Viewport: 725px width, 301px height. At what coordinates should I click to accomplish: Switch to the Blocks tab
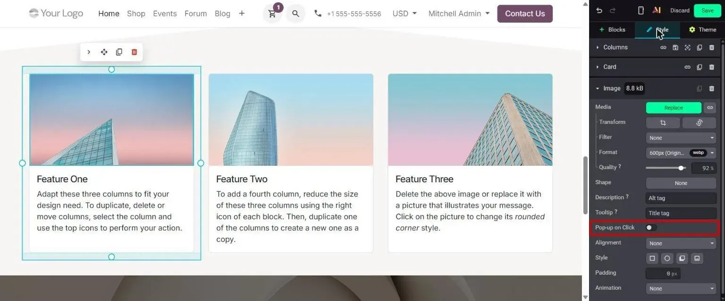[x=612, y=30]
